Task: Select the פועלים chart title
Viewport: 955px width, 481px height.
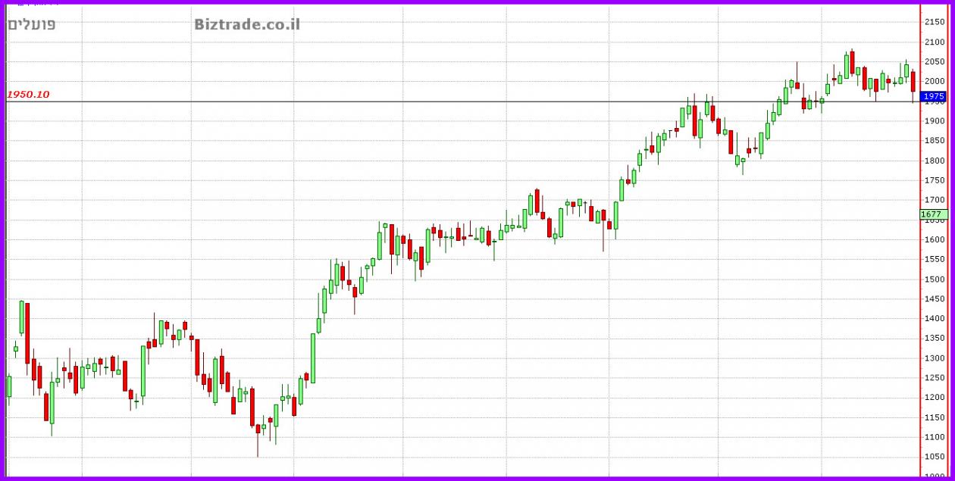Action: point(32,24)
